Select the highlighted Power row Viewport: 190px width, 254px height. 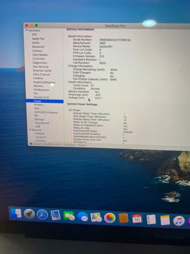(45, 101)
